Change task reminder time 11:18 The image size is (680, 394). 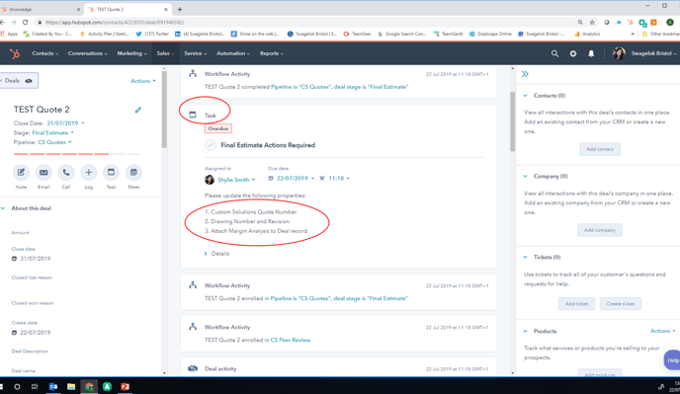[339, 178]
